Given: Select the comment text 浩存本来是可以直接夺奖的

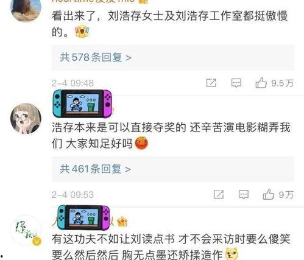Looking at the screenshot, I should point(119,127).
